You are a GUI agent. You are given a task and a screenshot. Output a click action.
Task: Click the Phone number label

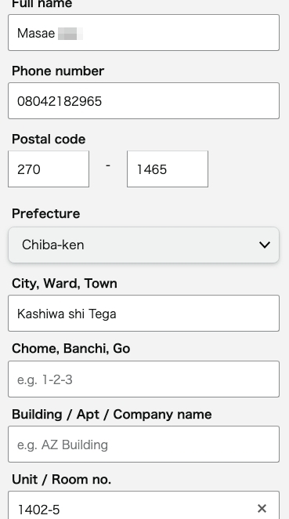pyautogui.click(x=58, y=71)
